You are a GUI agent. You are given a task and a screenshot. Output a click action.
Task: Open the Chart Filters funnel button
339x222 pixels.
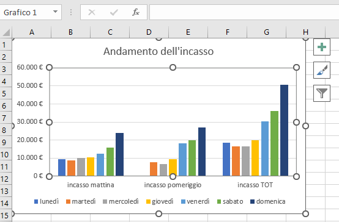[322, 93]
